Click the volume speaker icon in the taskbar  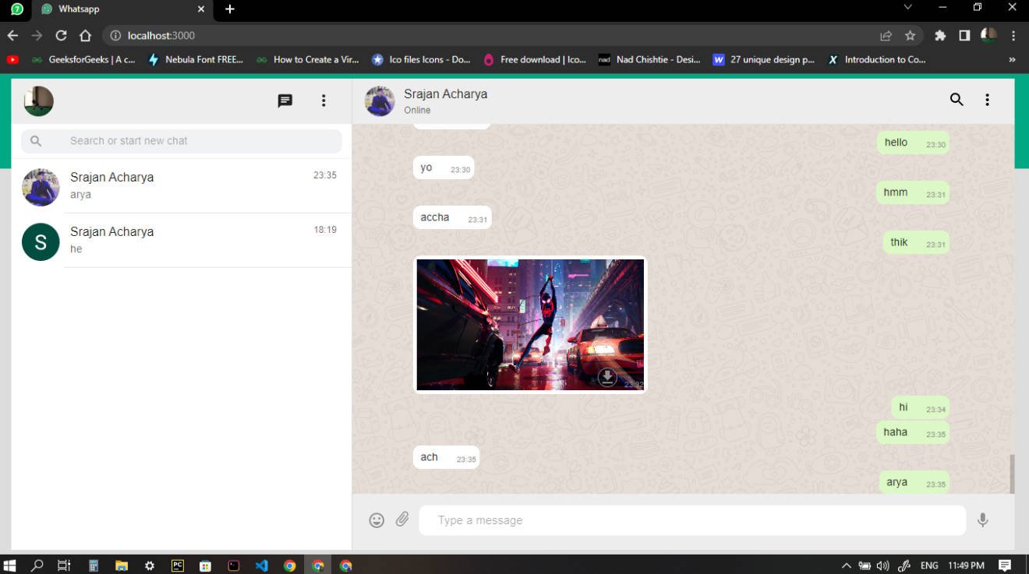[885, 565]
